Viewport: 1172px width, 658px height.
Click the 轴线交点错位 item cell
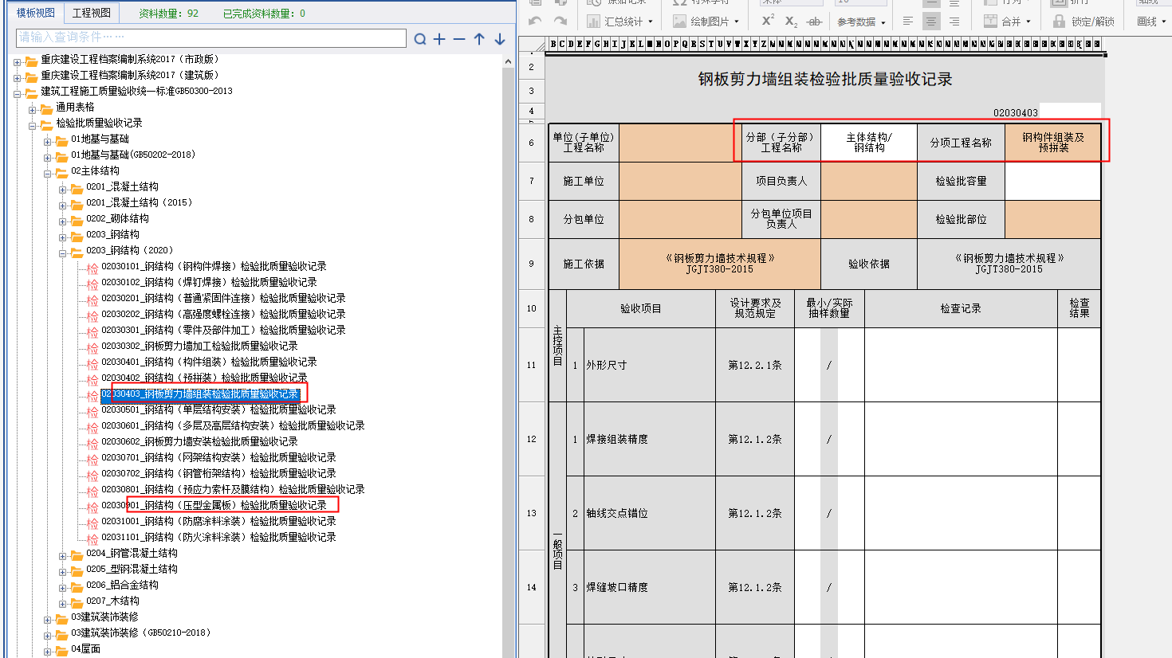650,513
